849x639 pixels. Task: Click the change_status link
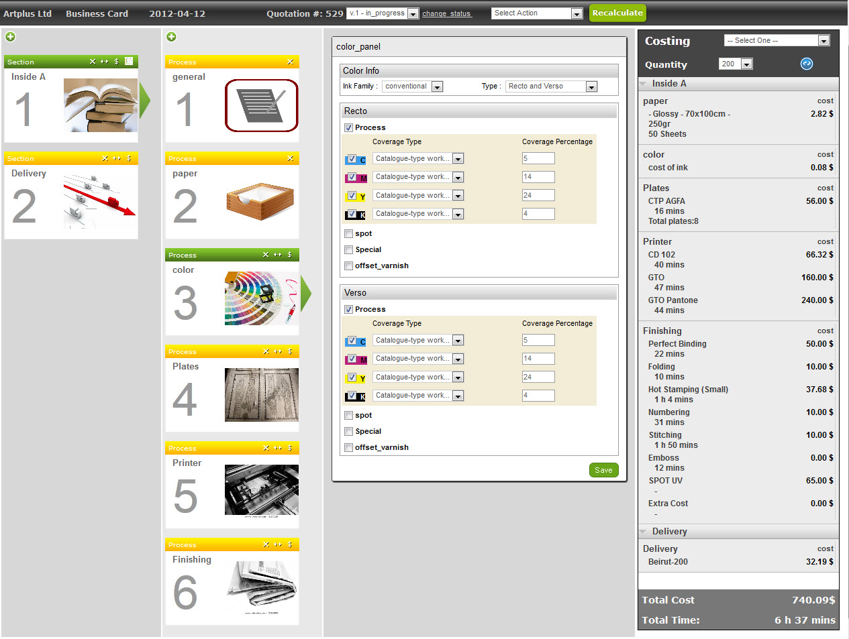446,13
